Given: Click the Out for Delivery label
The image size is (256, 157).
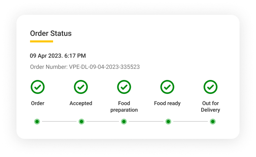Looking at the screenshot, I should (x=210, y=107).
